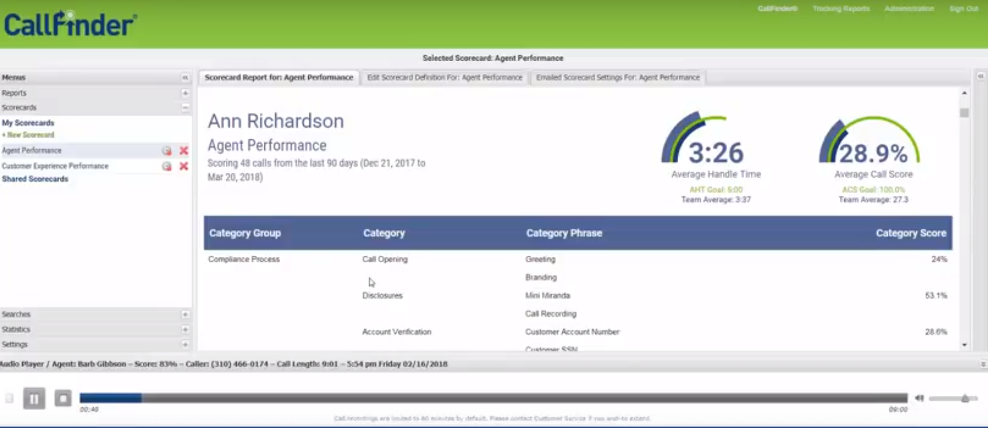The width and height of the screenshot is (988, 428).
Task: Create a new scorecard via + New Scorecard
Action: (28, 135)
